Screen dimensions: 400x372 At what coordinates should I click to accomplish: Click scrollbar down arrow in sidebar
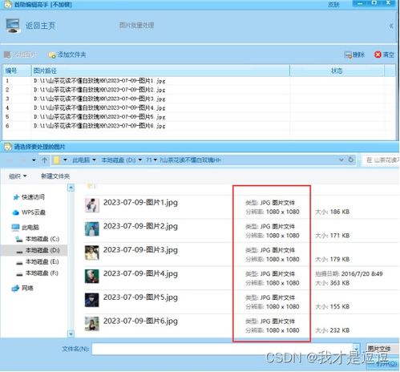tap(71, 334)
